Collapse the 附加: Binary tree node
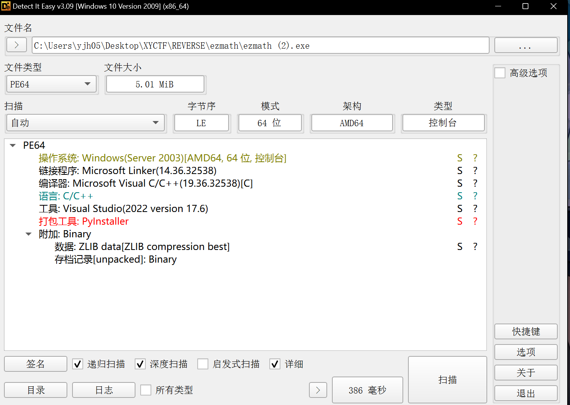The image size is (570, 405). coord(28,234)
